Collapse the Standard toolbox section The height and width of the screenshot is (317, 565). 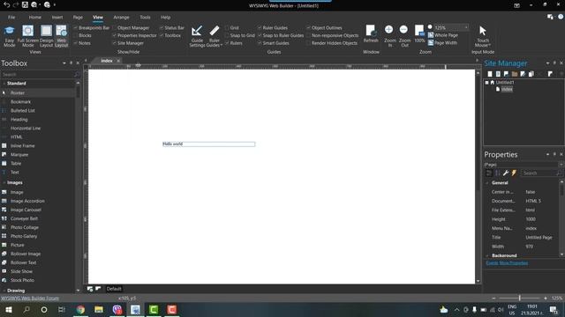(4, 84)
